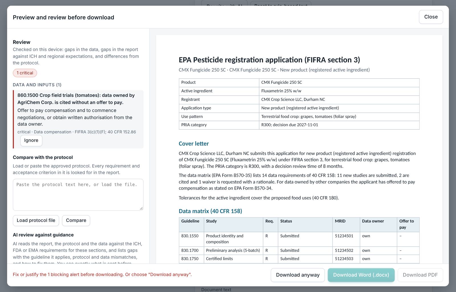Image resolution: width=456 pixels, height=292 pixels.
Task: Click the 'Offer to pay' column header
Action: click(x=408, y=224)
